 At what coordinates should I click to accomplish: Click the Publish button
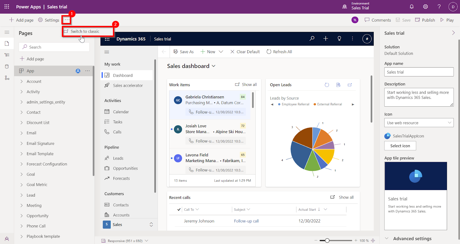pos(425,20)
